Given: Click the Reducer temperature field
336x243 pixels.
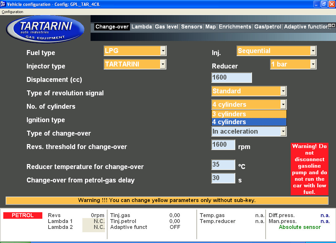Looking at the screenshot, I should [223, 165].
